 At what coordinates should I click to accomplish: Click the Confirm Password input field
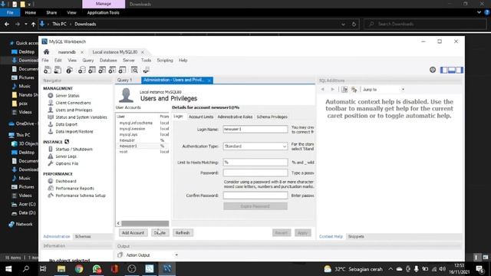click(x=255, y=195)
